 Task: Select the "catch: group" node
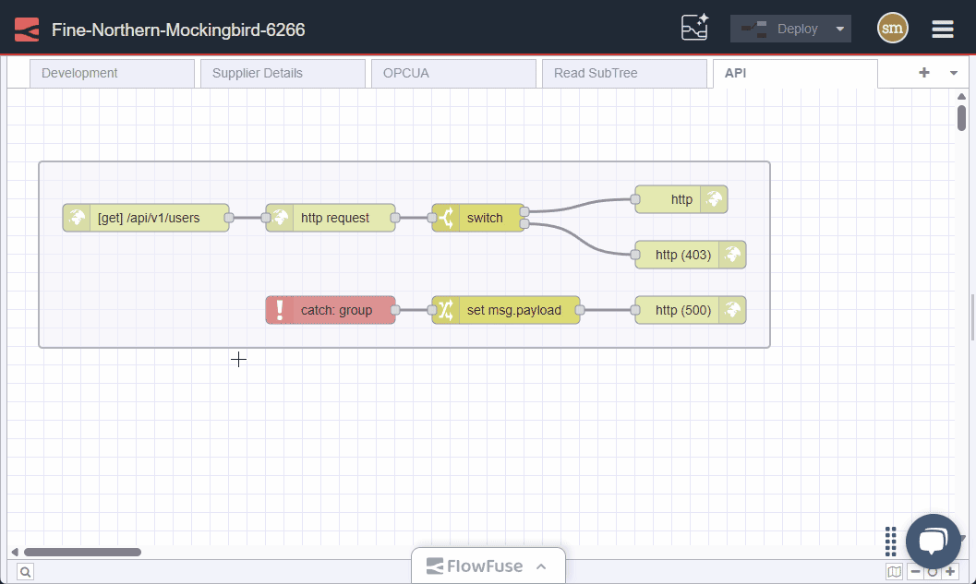(331, 310)
